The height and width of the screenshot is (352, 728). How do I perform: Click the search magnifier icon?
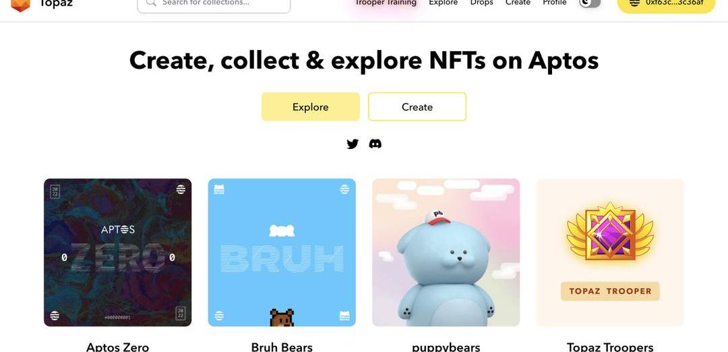tap(151, 3)
